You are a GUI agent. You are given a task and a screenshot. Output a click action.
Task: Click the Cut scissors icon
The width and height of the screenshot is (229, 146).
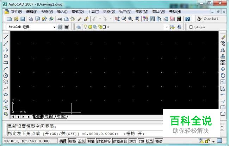tap(60, 19)
